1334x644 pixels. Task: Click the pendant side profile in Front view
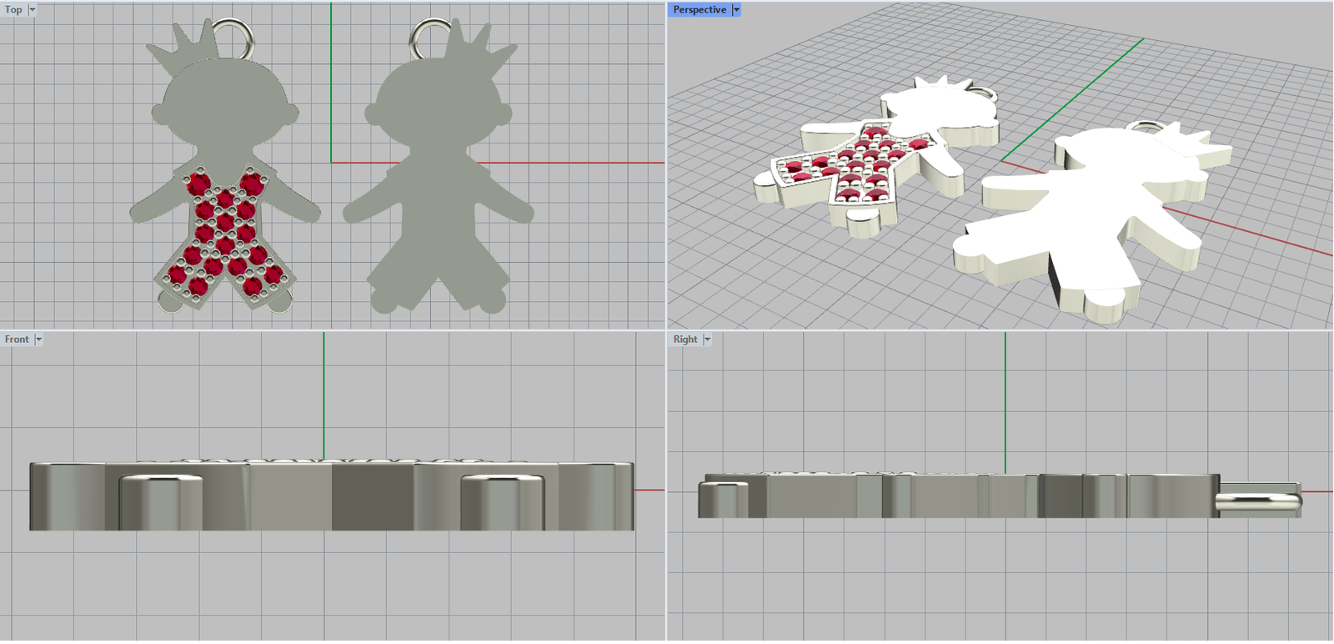tap(375, 496)
